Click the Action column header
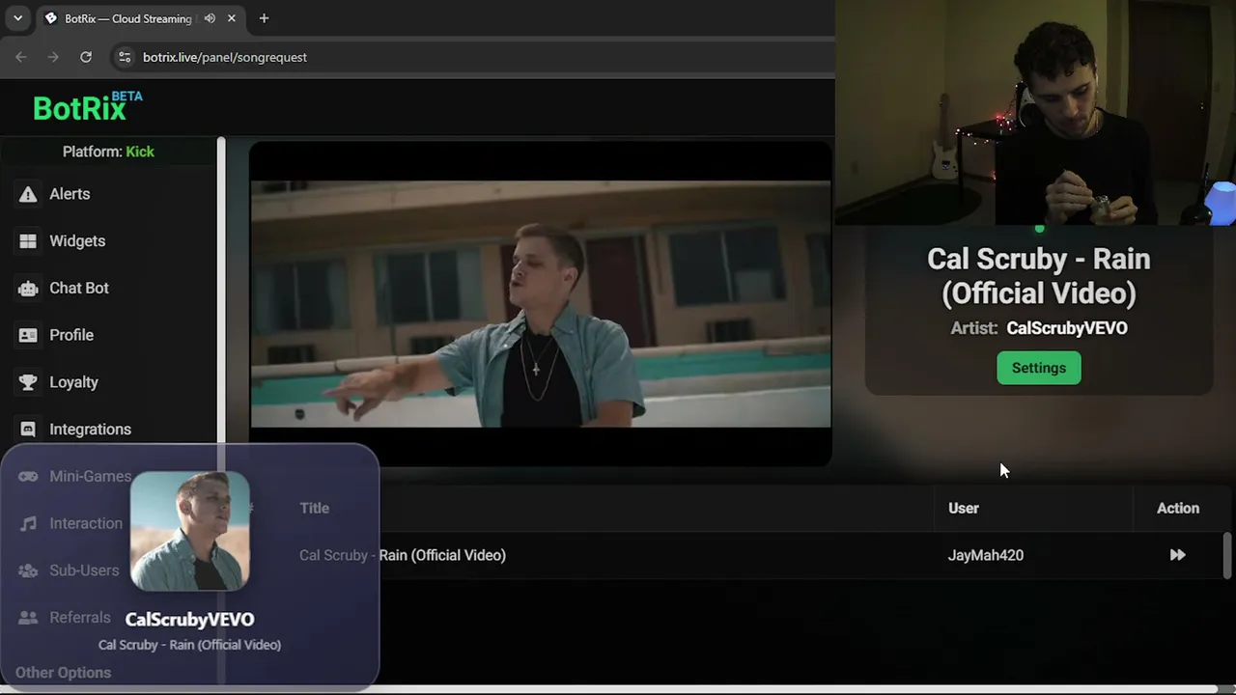Image resolution: width=1236 pixels, height=695 pixels. click(x=1178, y=508)
